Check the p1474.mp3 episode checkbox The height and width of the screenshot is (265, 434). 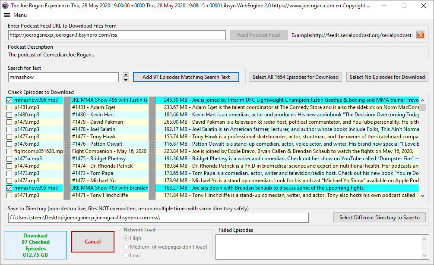tap(9, 166)
